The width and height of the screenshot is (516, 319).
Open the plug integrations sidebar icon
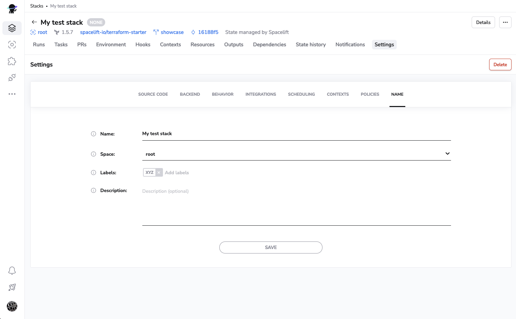click(x=12, y=78)
